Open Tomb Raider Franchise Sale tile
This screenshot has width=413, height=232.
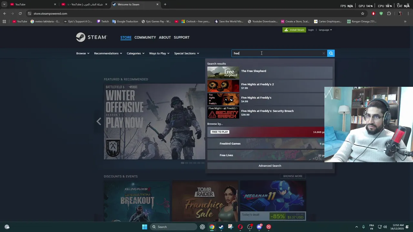(x=205, y=201)
